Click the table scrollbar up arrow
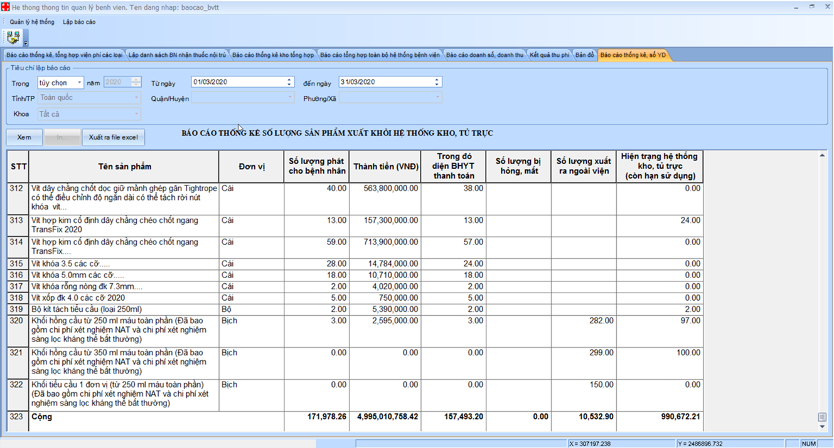This screenshot has width=834, height=448. (822, 155)
